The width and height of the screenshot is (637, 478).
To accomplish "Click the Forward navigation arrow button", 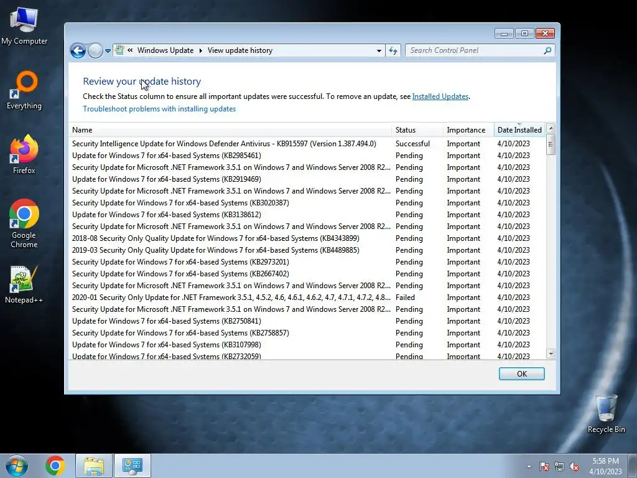I will click(95, 51).
